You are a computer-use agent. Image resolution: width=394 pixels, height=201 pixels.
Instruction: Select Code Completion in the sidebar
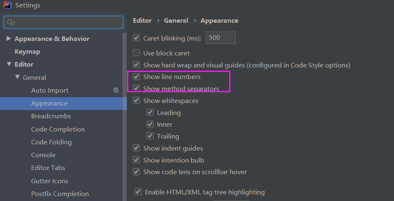(58, 129)
